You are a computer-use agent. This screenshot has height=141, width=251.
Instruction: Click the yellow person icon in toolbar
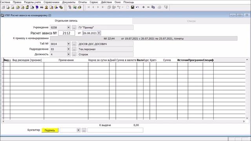coord(46,7)
